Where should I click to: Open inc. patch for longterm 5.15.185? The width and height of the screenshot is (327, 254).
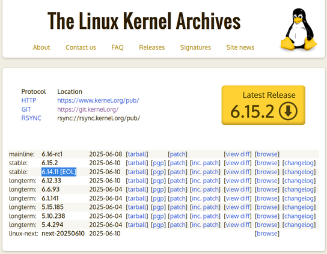click(x=205, y=207)
